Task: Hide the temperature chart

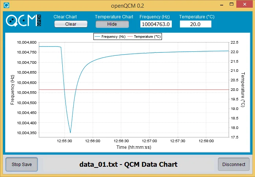Action: 112,24
